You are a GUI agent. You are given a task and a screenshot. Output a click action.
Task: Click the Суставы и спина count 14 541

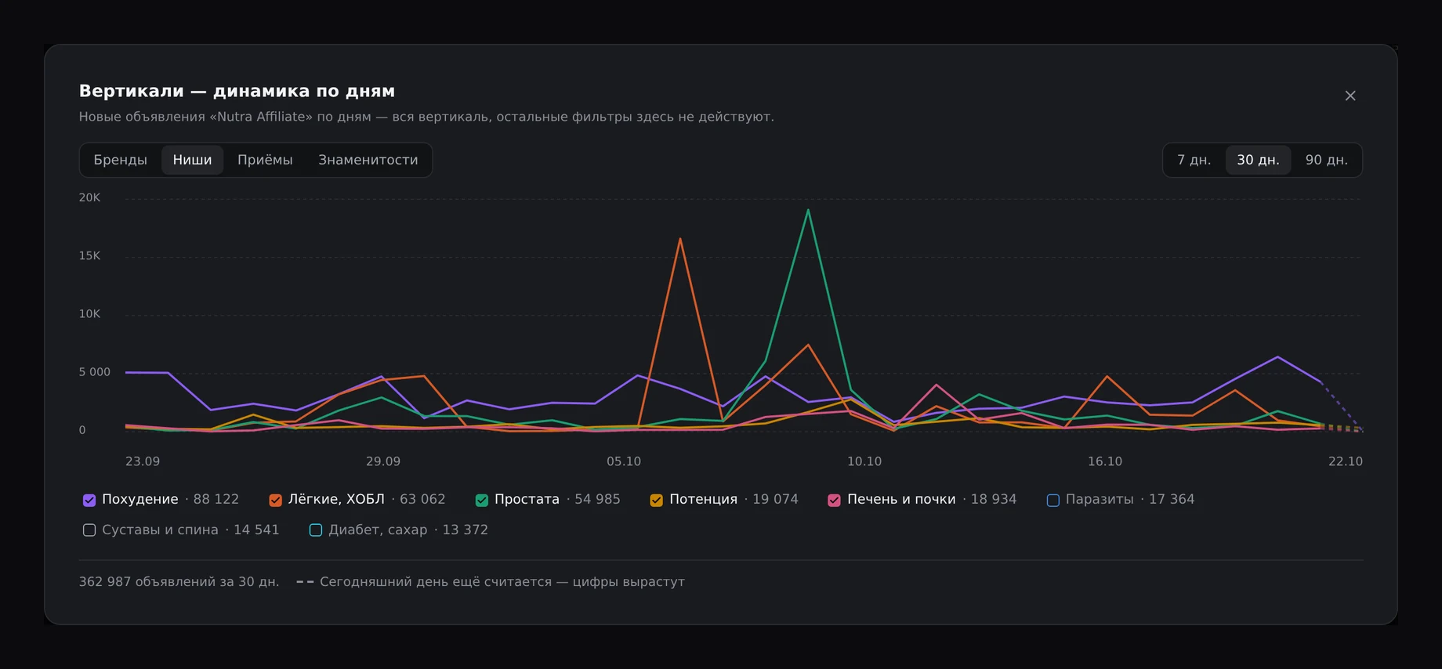(x=256, y=530)
